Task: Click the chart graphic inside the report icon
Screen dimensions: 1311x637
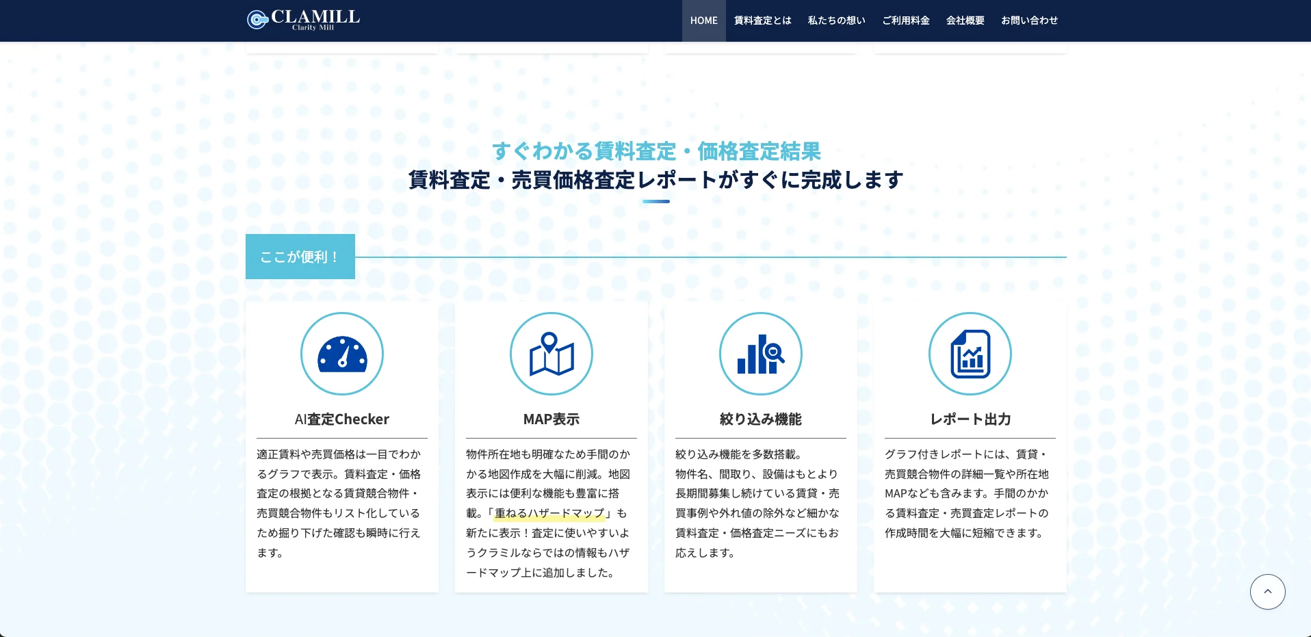Action: click(972, 357)
